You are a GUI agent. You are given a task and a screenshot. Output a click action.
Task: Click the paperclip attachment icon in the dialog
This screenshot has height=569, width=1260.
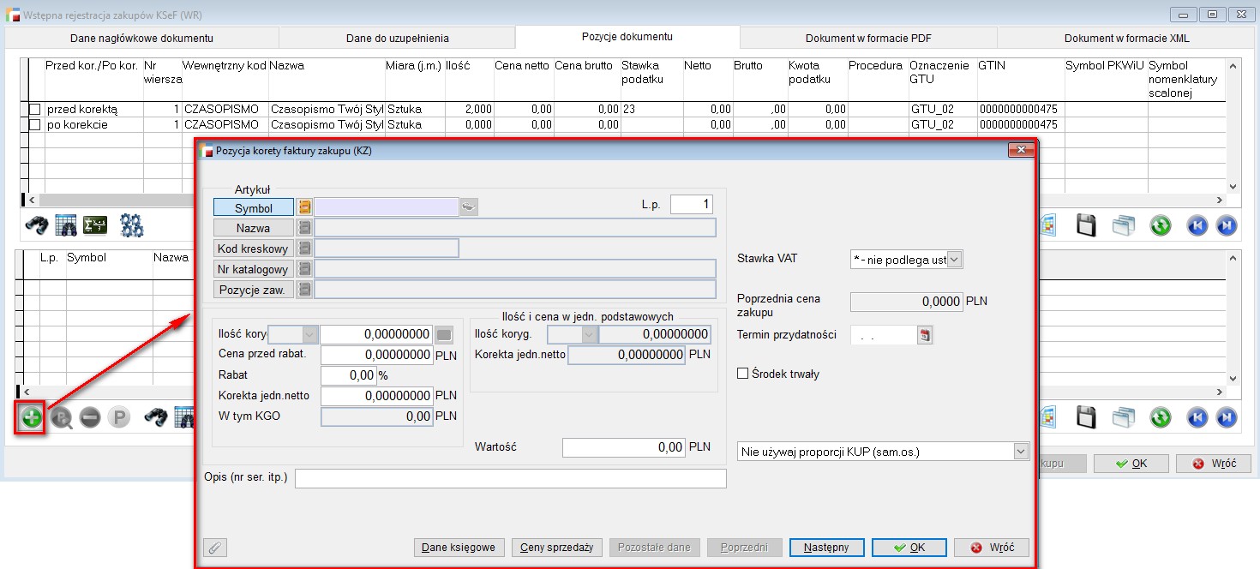(216, 548)
